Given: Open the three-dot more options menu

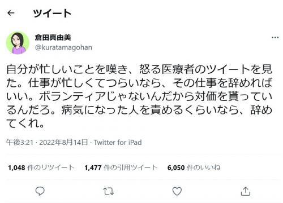Looking at the screenshot, I should [275, 38].
